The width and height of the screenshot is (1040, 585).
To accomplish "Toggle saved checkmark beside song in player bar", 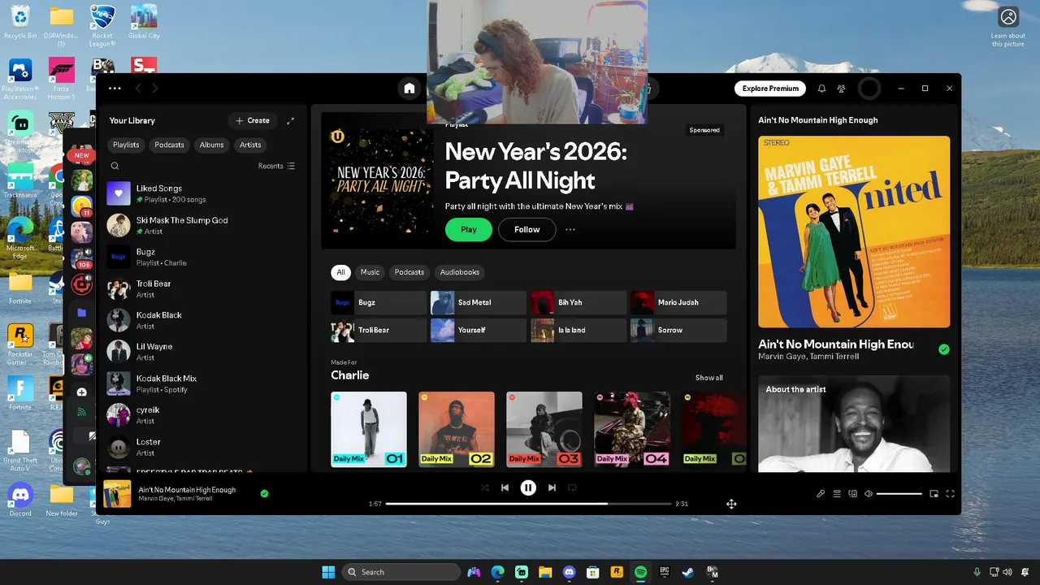I will (264, 493).
